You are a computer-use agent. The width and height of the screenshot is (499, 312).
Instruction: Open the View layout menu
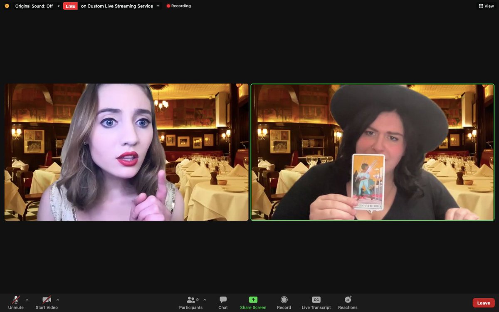487,6
